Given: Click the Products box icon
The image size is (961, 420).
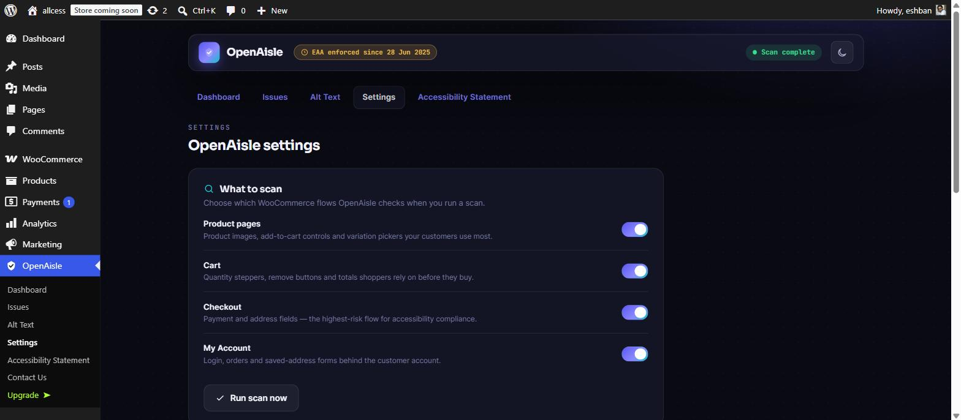Looking at the screenshot, I should [11, 181].
